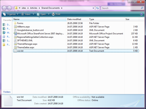Select the ThemeManager.aspx file icon
146x109 pixels.
pyautogui.click(x=15, y=44)
